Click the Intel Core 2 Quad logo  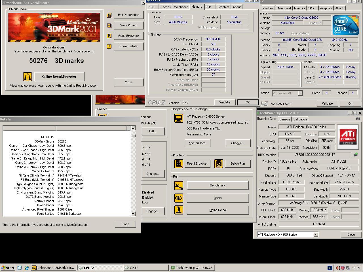coord(346,25)
